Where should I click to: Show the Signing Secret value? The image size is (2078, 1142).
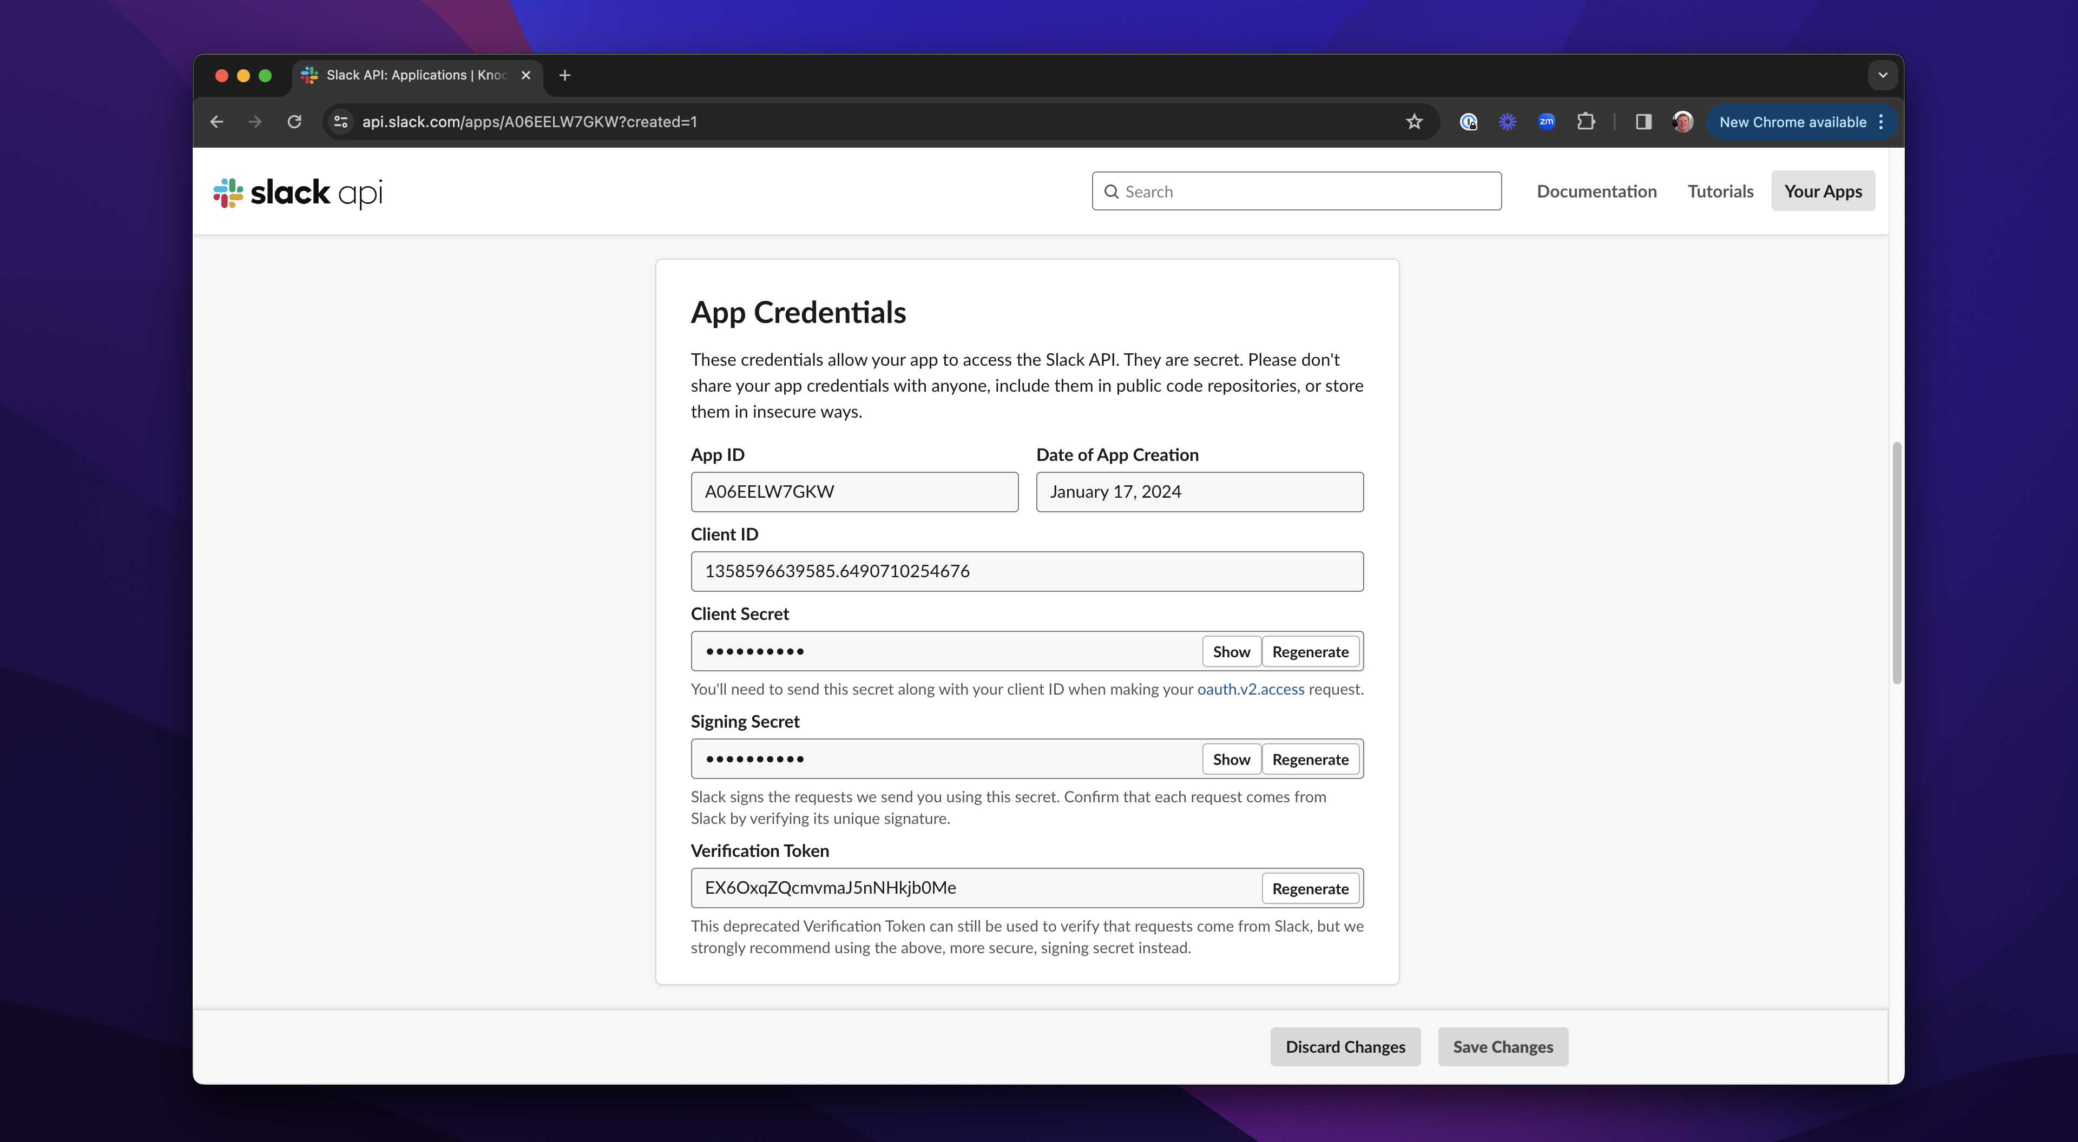click(1231, 759)
